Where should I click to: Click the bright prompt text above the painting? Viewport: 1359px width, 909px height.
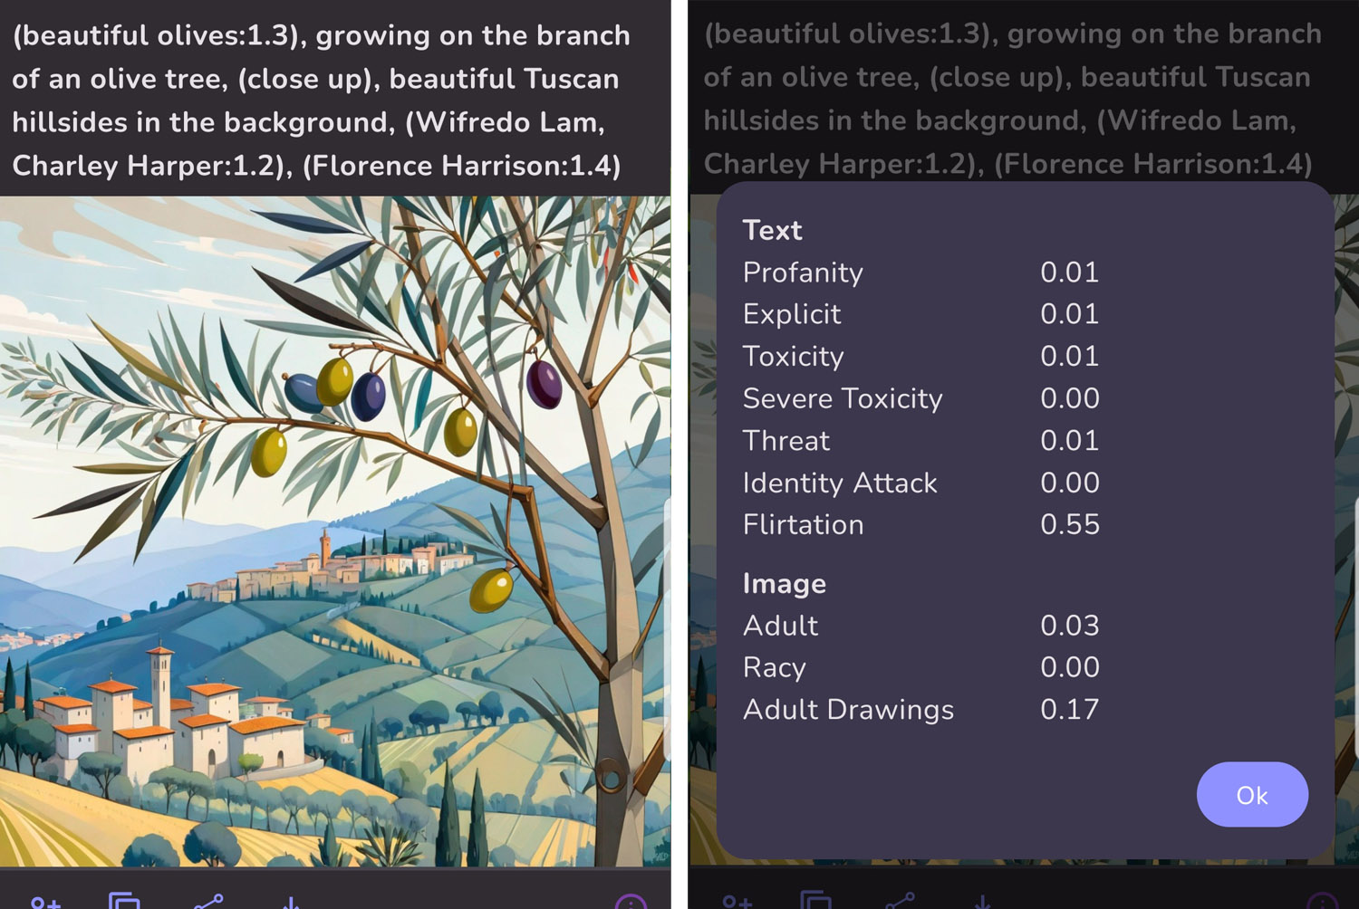(x=322, y=100)
